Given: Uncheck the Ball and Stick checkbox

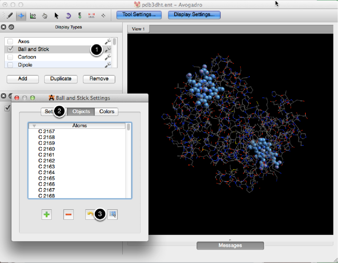Looking at the screenshot, I should 11,49.
